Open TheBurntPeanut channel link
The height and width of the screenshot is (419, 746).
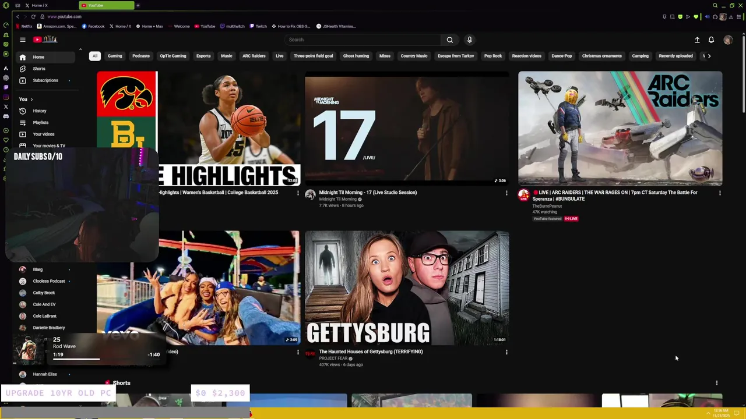(547, 205)
